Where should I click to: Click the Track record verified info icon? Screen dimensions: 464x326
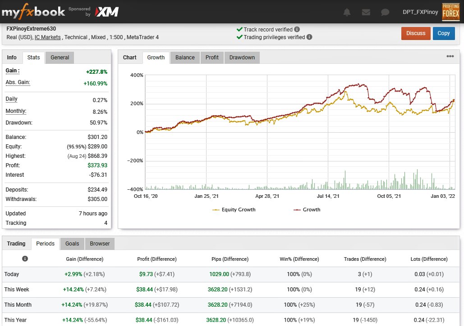pyautogui.click(x=297, y=29)
